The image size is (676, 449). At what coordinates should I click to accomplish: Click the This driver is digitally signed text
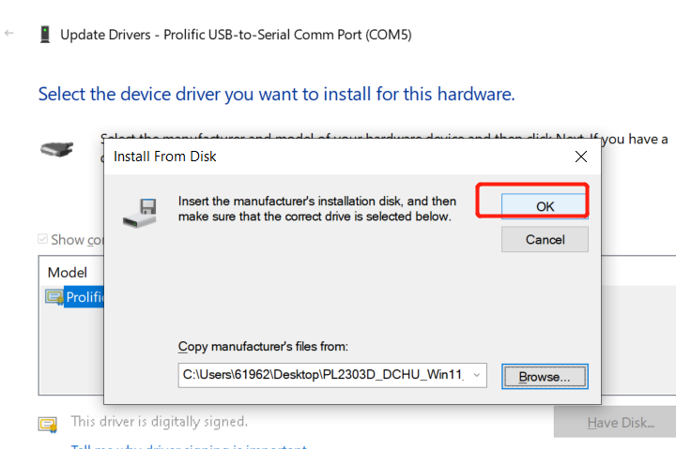[x=160, y=422]
